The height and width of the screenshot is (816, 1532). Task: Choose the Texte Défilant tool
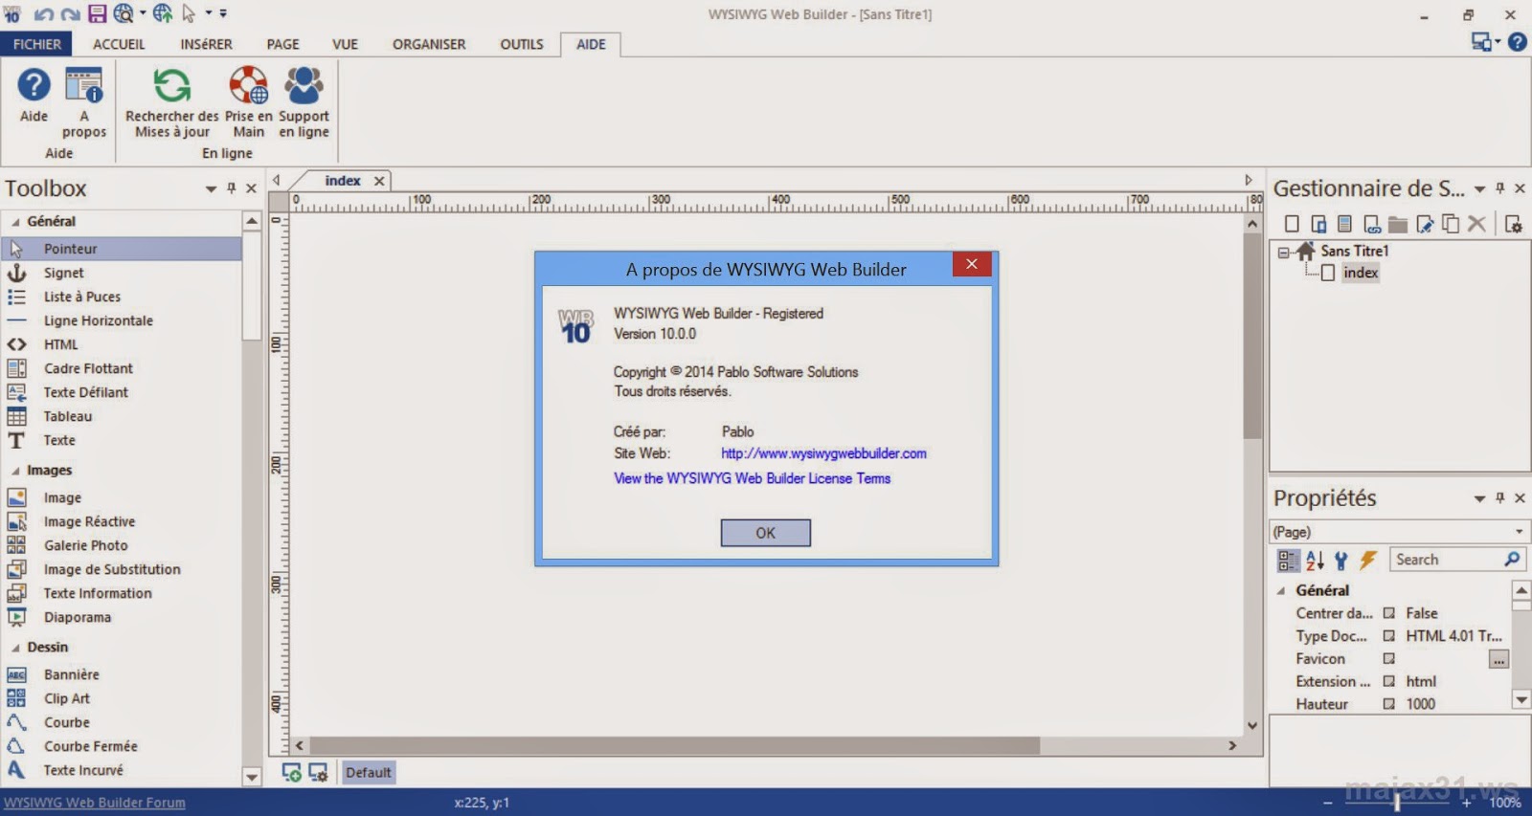(122, 392)
